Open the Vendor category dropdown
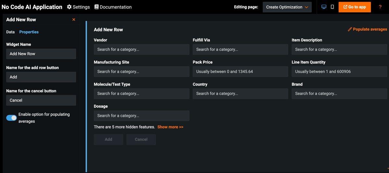The height and width of the screenshot is (173, 389). [x=141, y=49]
